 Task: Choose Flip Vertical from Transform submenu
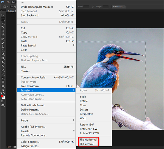tap(86, 144)
